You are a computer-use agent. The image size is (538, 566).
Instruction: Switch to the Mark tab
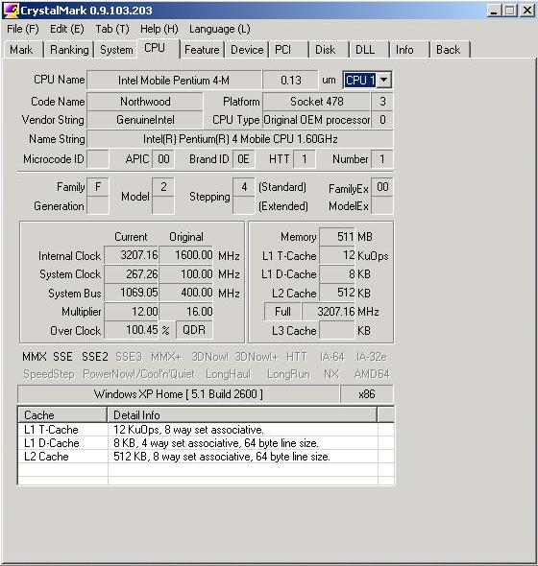(22, 50)
